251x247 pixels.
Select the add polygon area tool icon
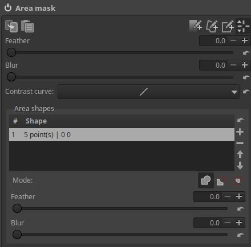pos(212,26)
